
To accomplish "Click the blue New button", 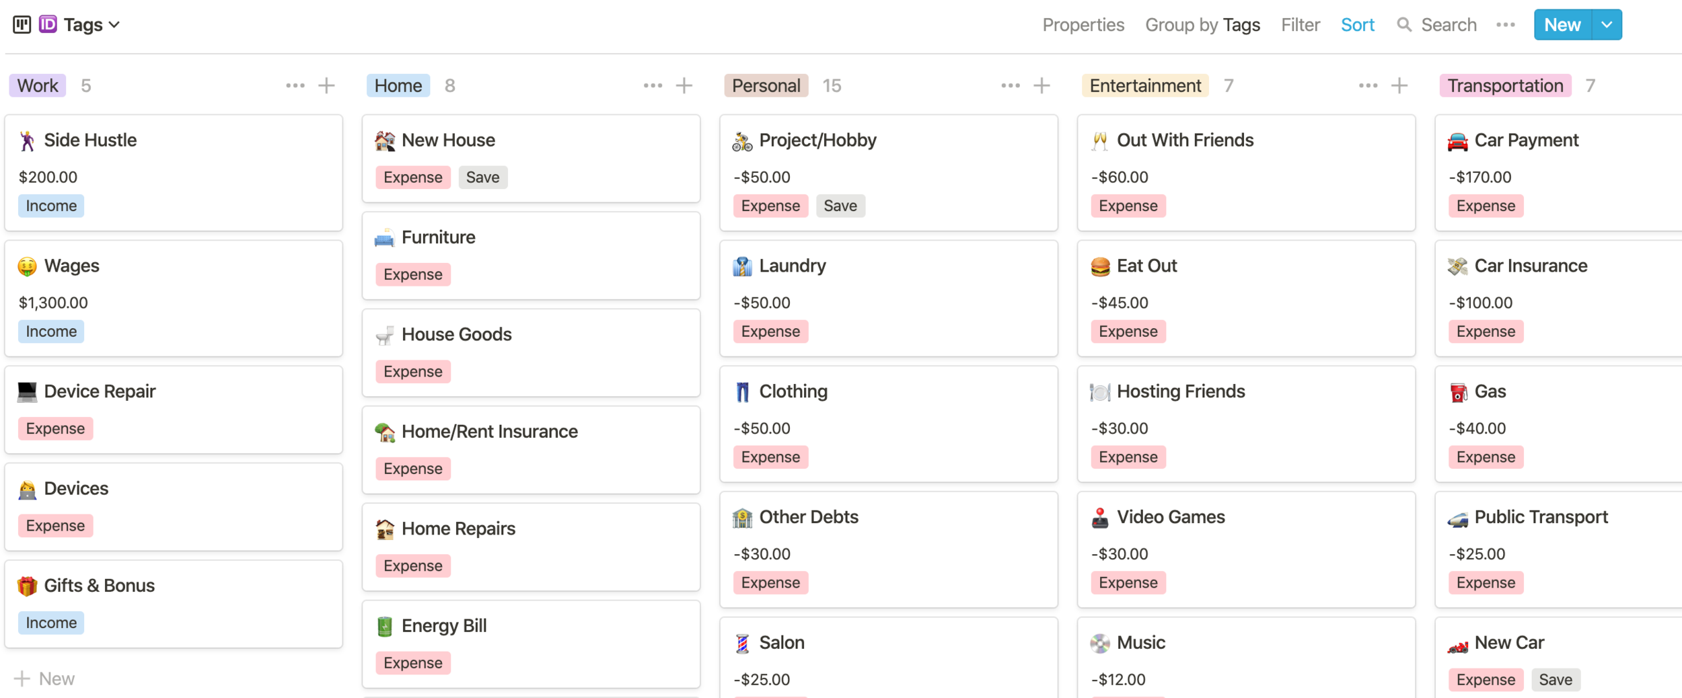I will coord(1562,25).
